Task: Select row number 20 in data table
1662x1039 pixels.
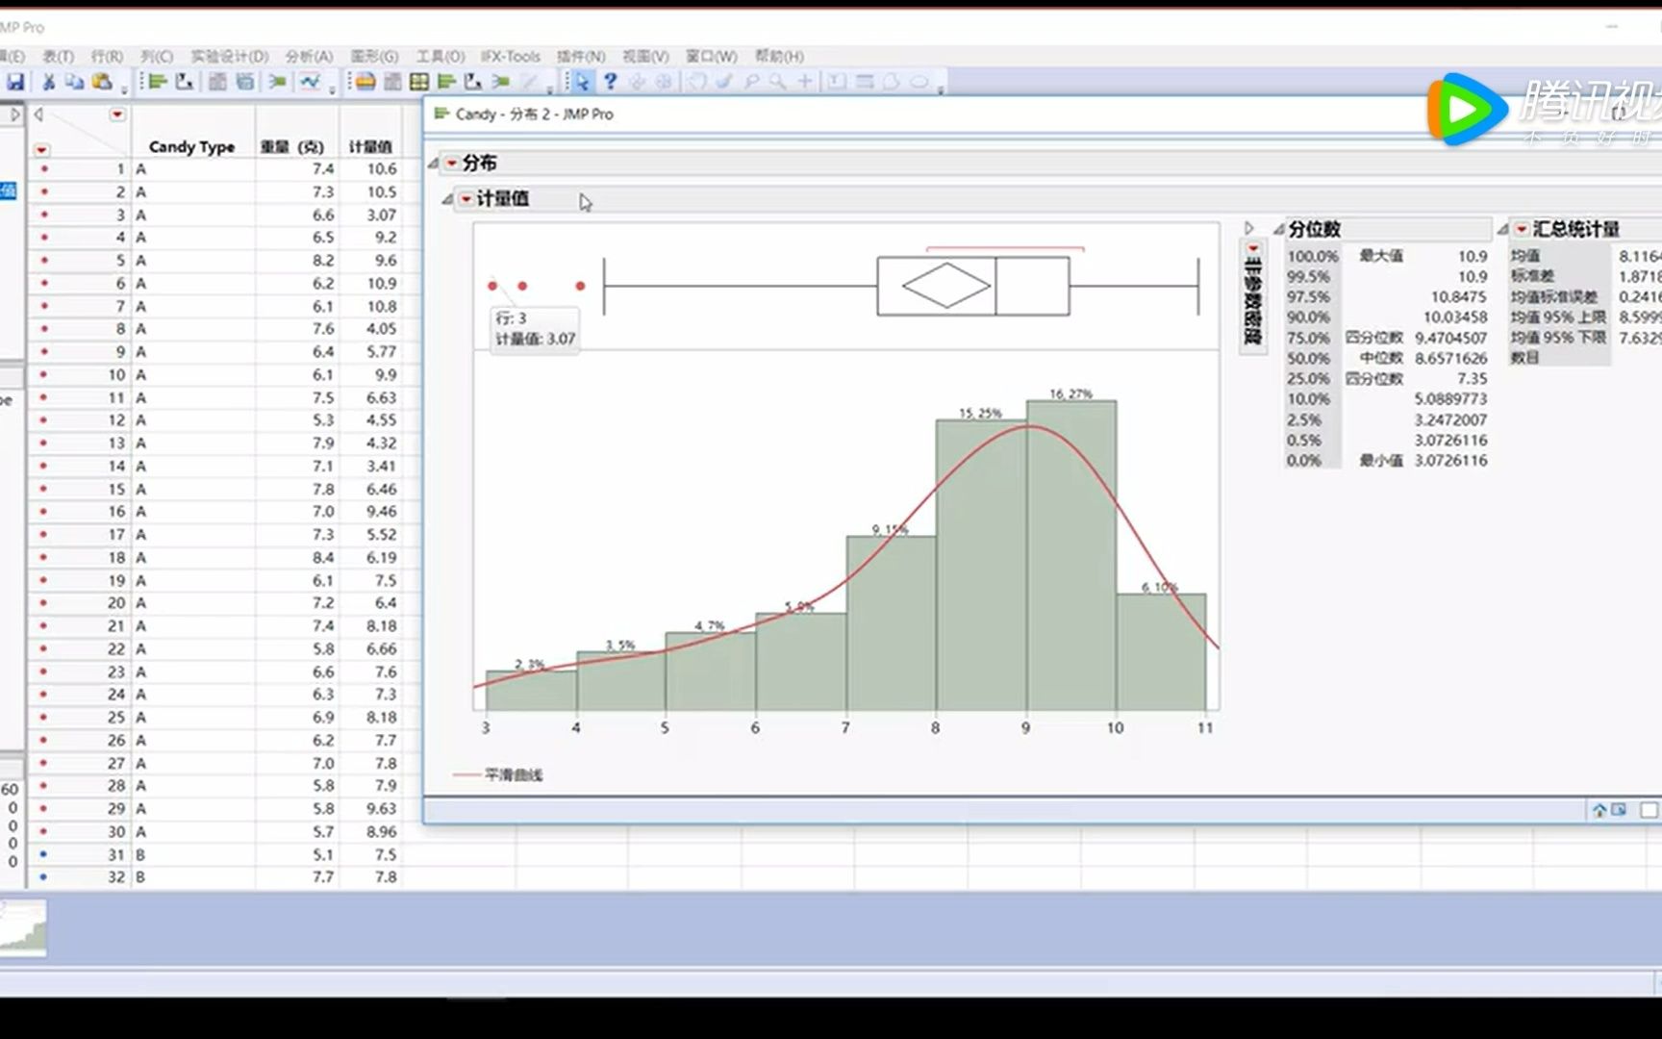Action: point(116,603)
